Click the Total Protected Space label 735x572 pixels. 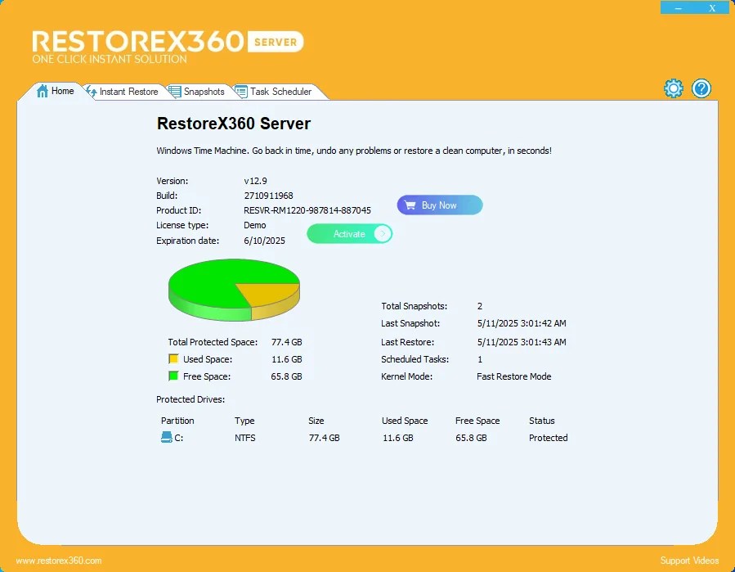(213, 342)
